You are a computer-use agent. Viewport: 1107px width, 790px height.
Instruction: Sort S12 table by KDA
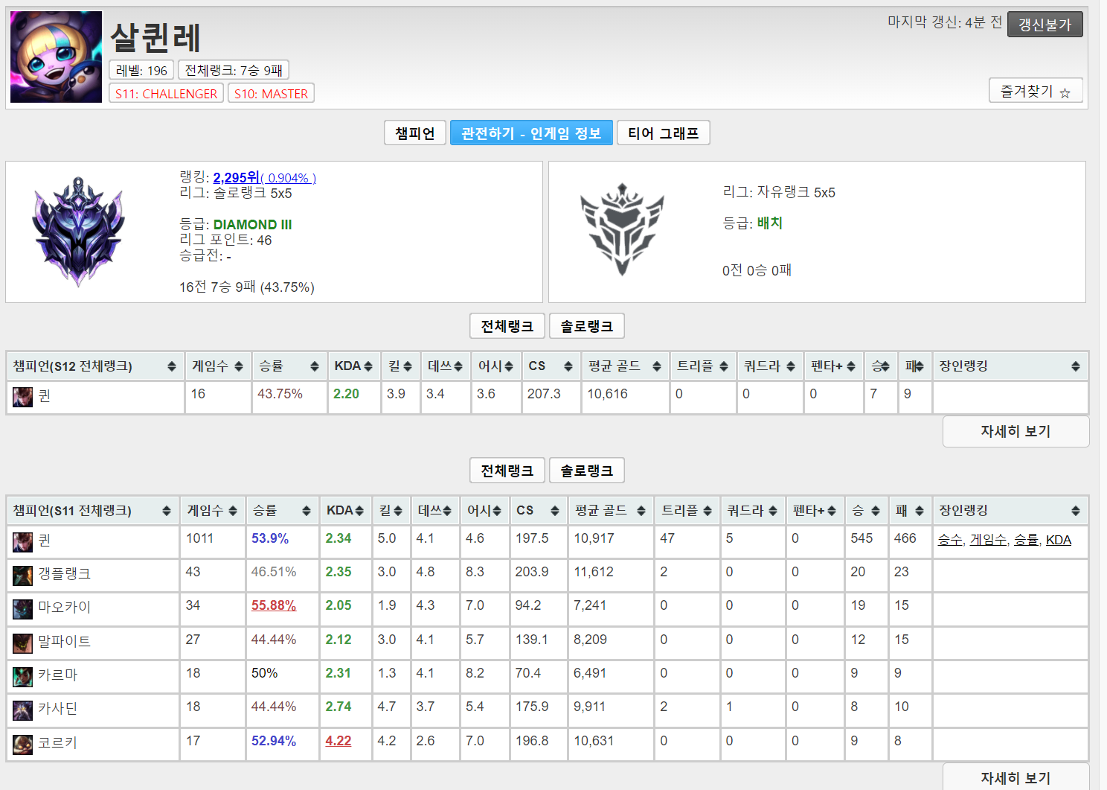pyautogui.click(x=353, y=366)
